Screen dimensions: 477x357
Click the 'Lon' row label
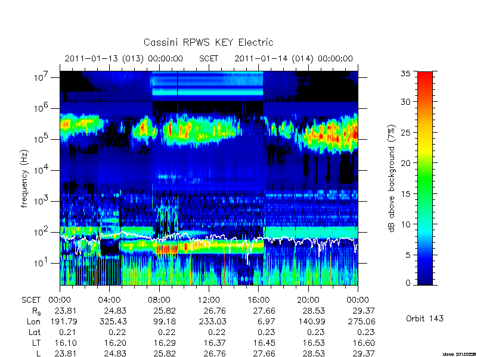pyautogui.click(x=34, y=321)
